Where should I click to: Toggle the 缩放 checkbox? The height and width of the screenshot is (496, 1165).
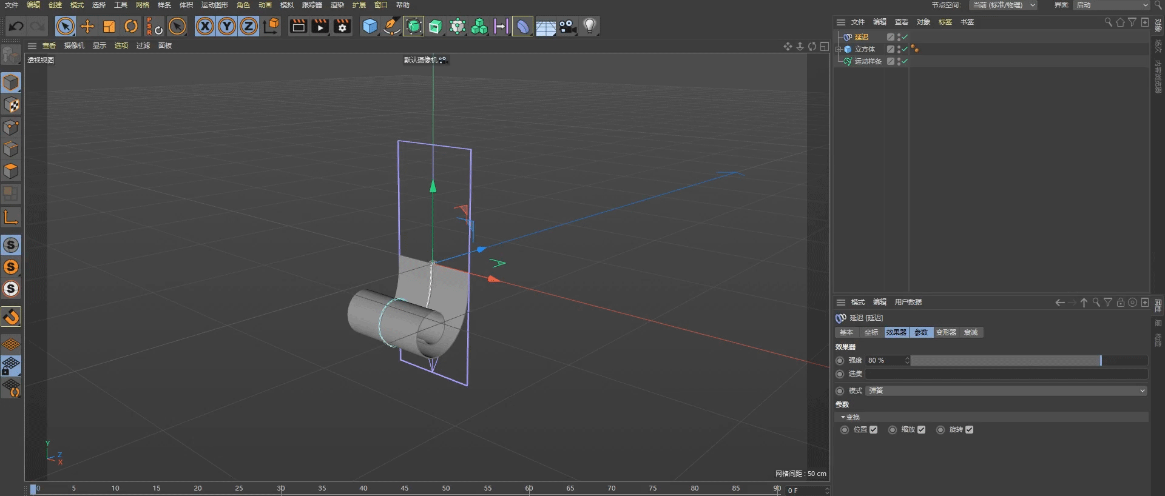922,429
